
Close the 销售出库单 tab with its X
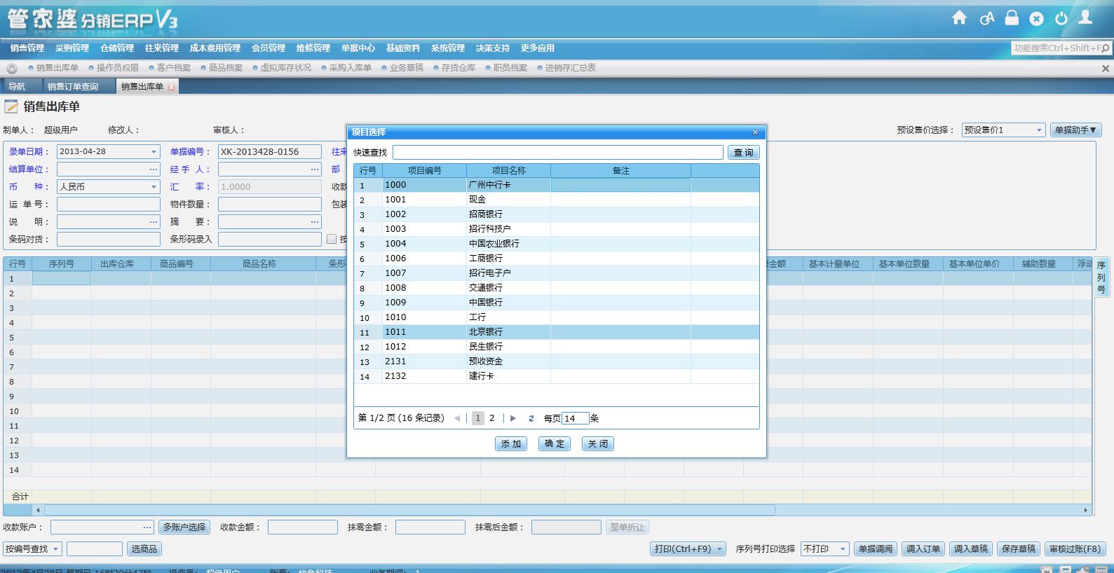[x=171, y=87]
